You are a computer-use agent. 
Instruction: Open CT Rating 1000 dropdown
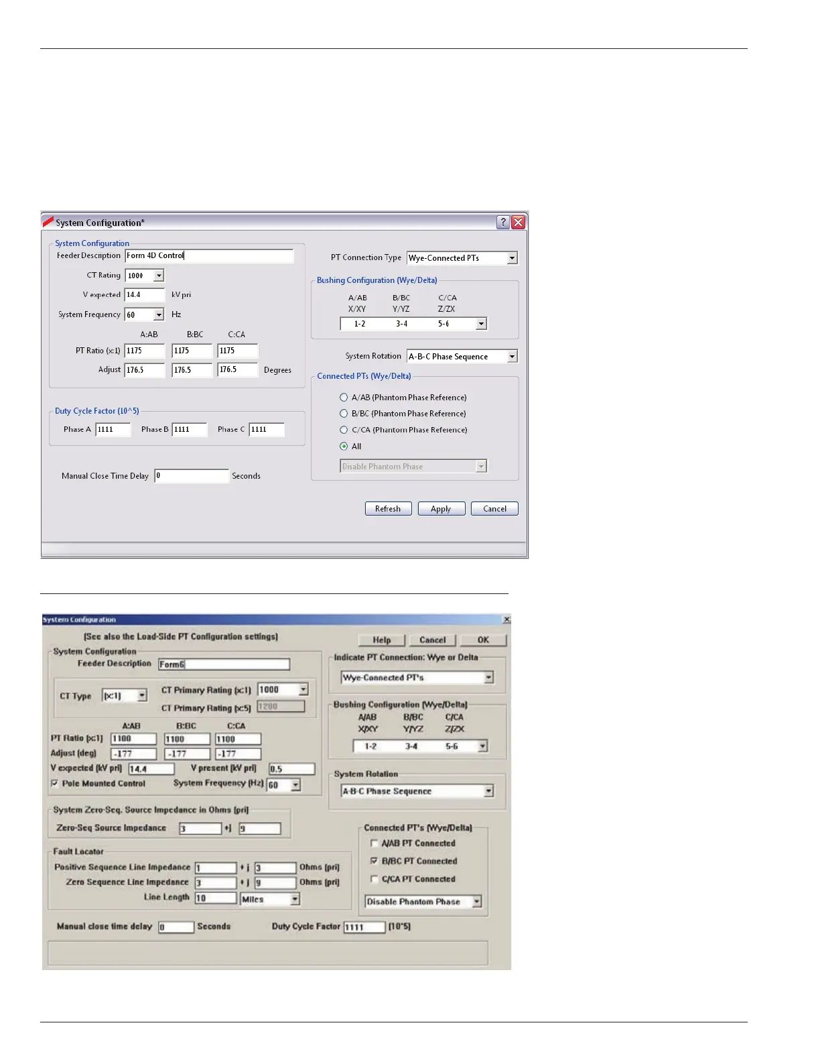(x=159, y=276)
